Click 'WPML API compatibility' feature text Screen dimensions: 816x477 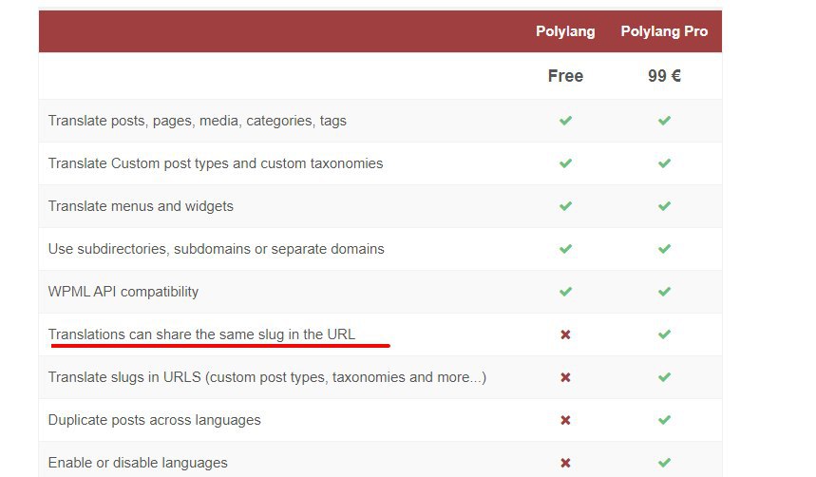coord(123,292)
